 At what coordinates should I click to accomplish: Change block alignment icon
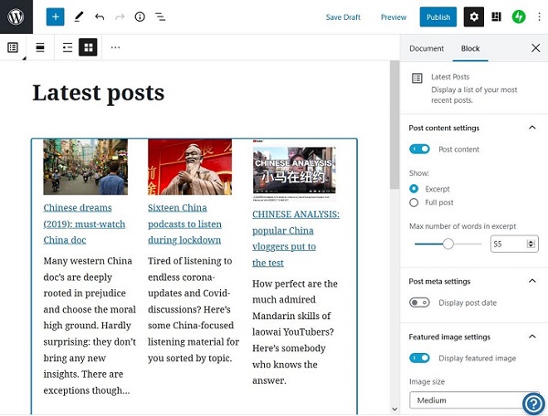tap(40, 47)
